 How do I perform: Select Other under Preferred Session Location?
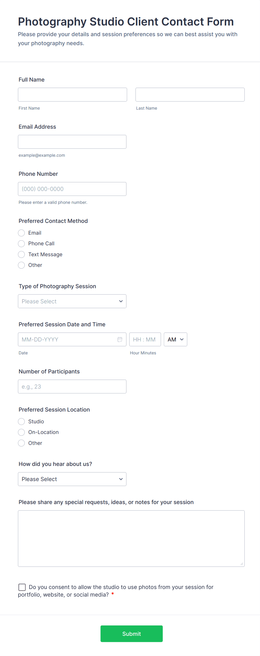(x=21, y=443)
